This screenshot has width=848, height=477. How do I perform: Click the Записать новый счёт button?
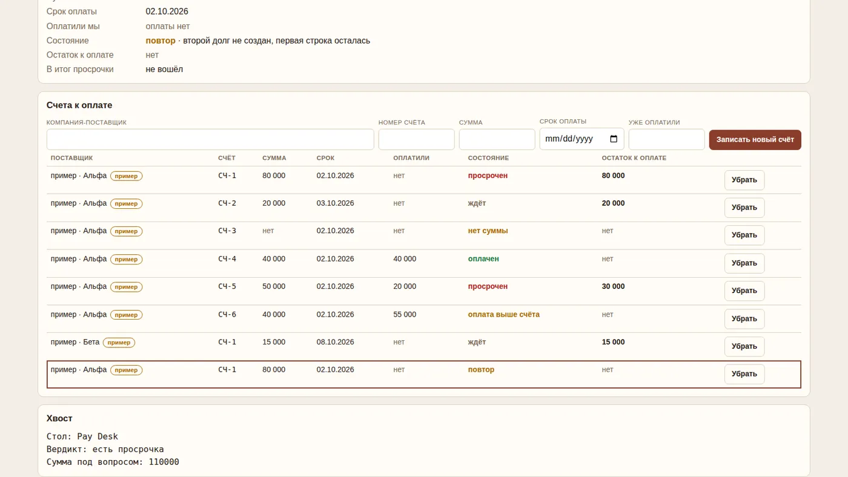tap(755, 140)
